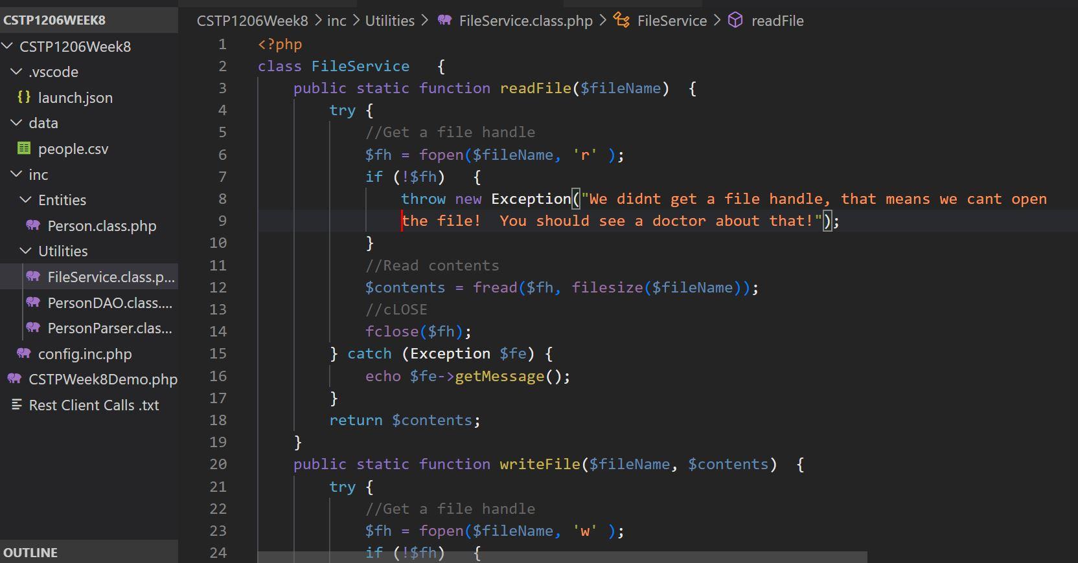
Task: Expand the OUTLINE panel header
Action: (89, 552)
